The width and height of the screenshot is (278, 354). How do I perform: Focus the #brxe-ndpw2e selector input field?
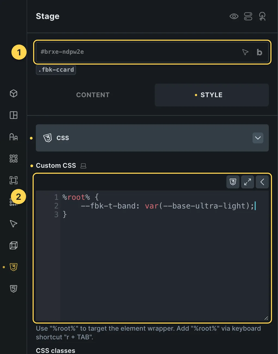click(152, 52)
